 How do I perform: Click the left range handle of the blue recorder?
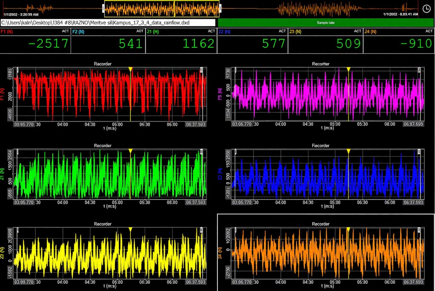(235, 152)
